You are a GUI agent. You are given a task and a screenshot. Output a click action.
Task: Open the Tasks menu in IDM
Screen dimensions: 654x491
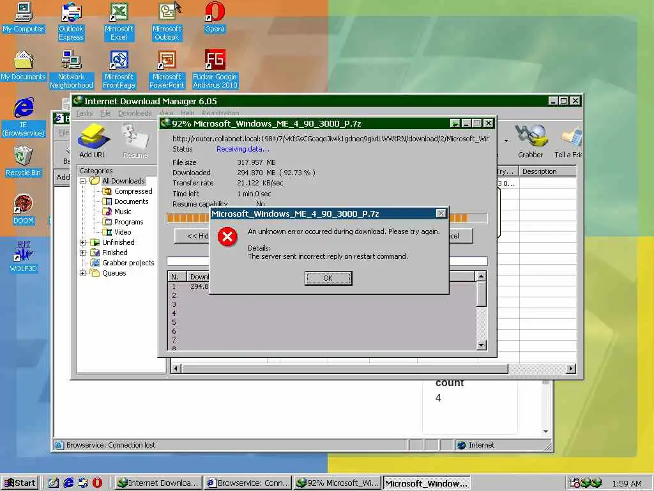(85, 113)
